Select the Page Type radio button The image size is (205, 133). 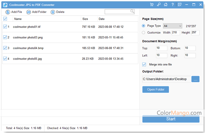pos(143,26)
